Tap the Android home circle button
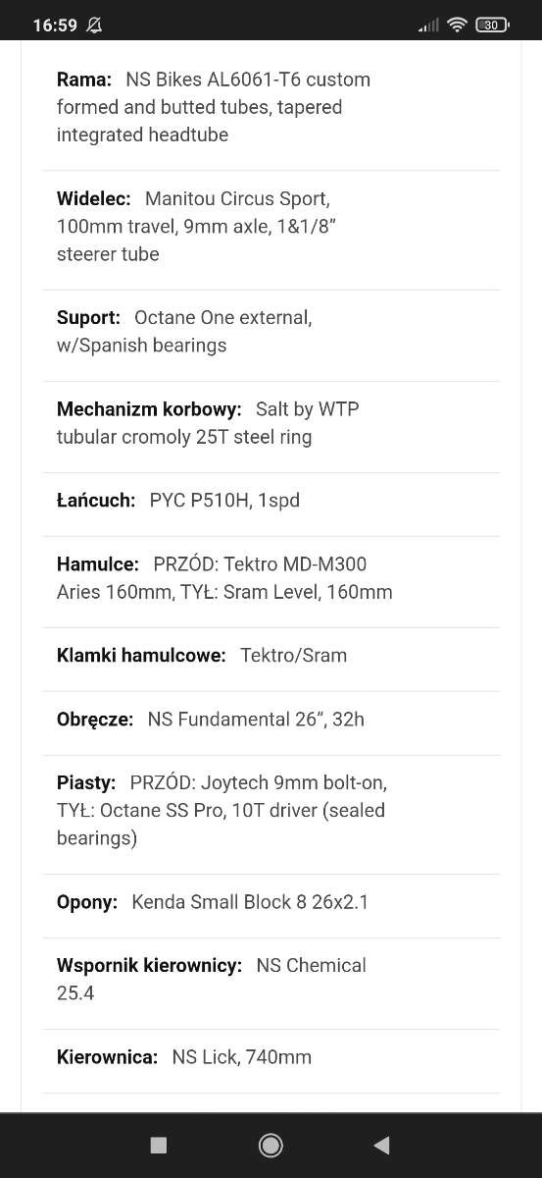 click(x=271, y=1145)
